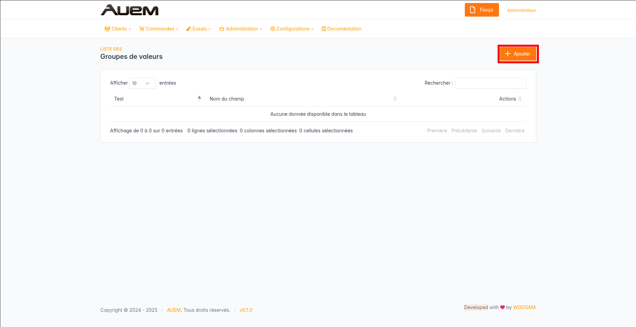Viewport: 636px width, 327px height.
Task: Sort by Nom du champ arrows
Action: point(395,99)
